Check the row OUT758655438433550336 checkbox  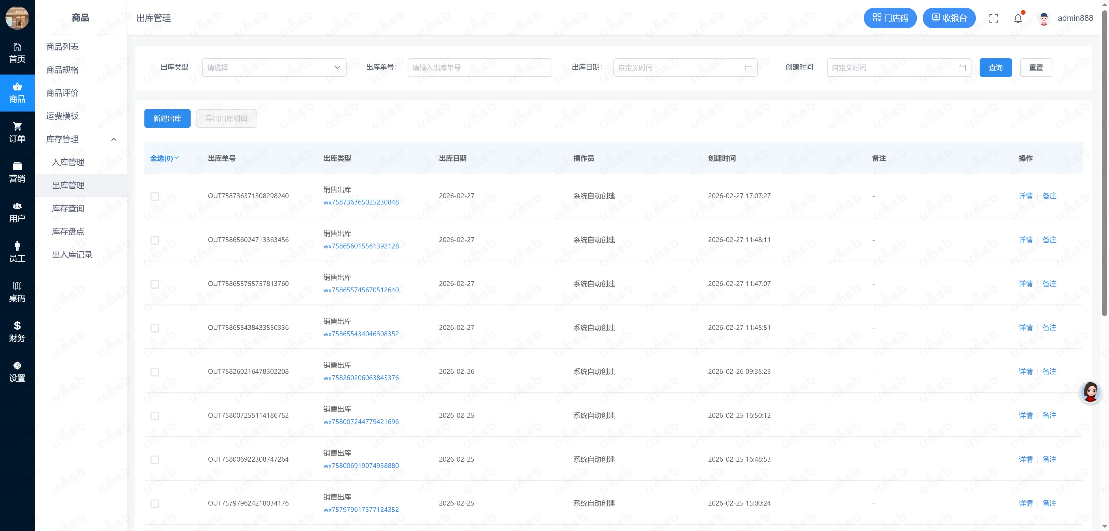[x=155, y=328]
